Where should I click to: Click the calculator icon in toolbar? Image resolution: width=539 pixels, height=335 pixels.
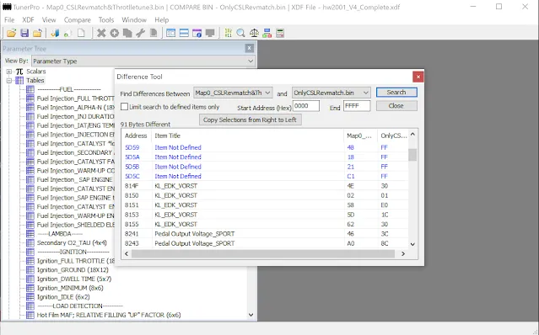[280, 33]
